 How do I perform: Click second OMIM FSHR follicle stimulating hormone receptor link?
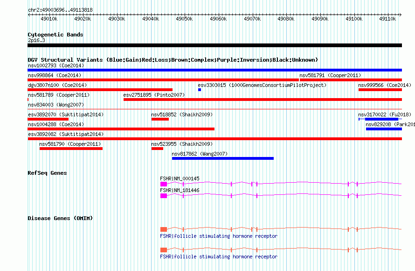219,257
